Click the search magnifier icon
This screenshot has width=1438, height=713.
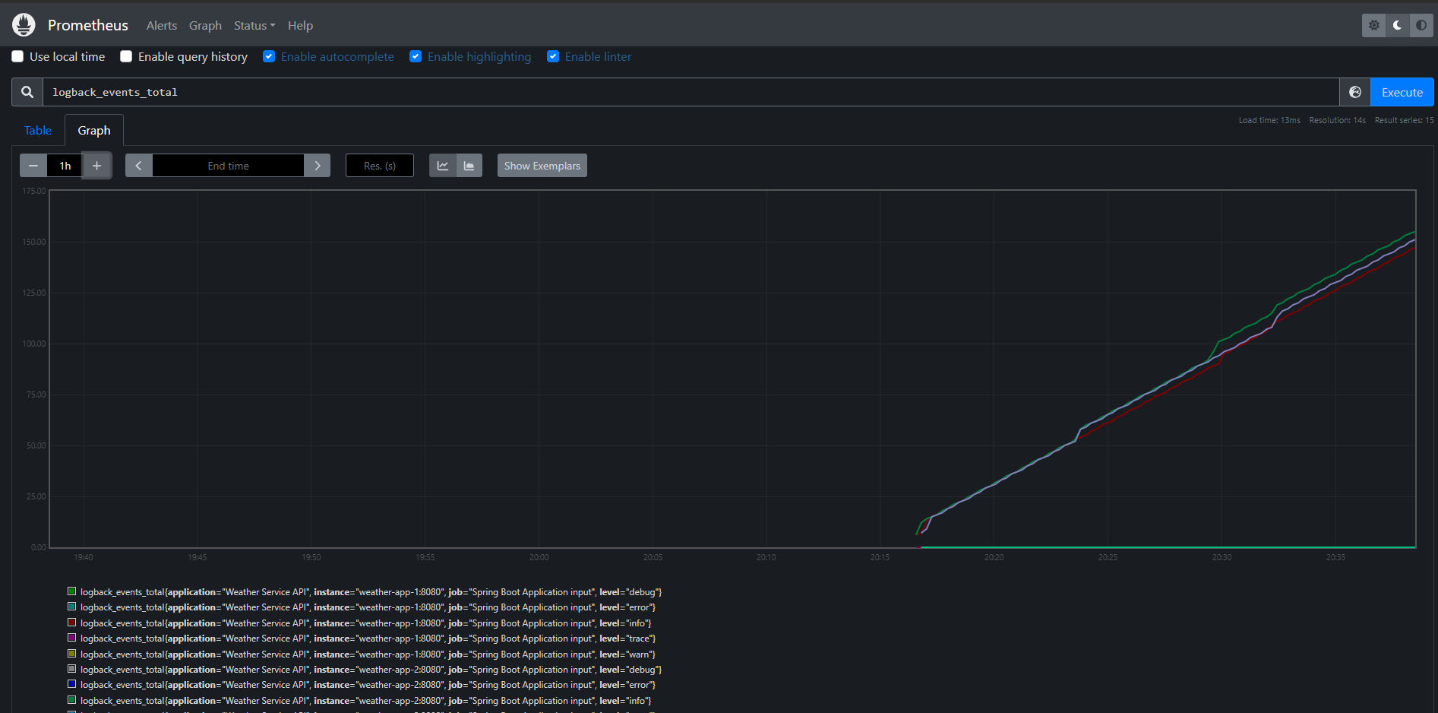point(27,92)
